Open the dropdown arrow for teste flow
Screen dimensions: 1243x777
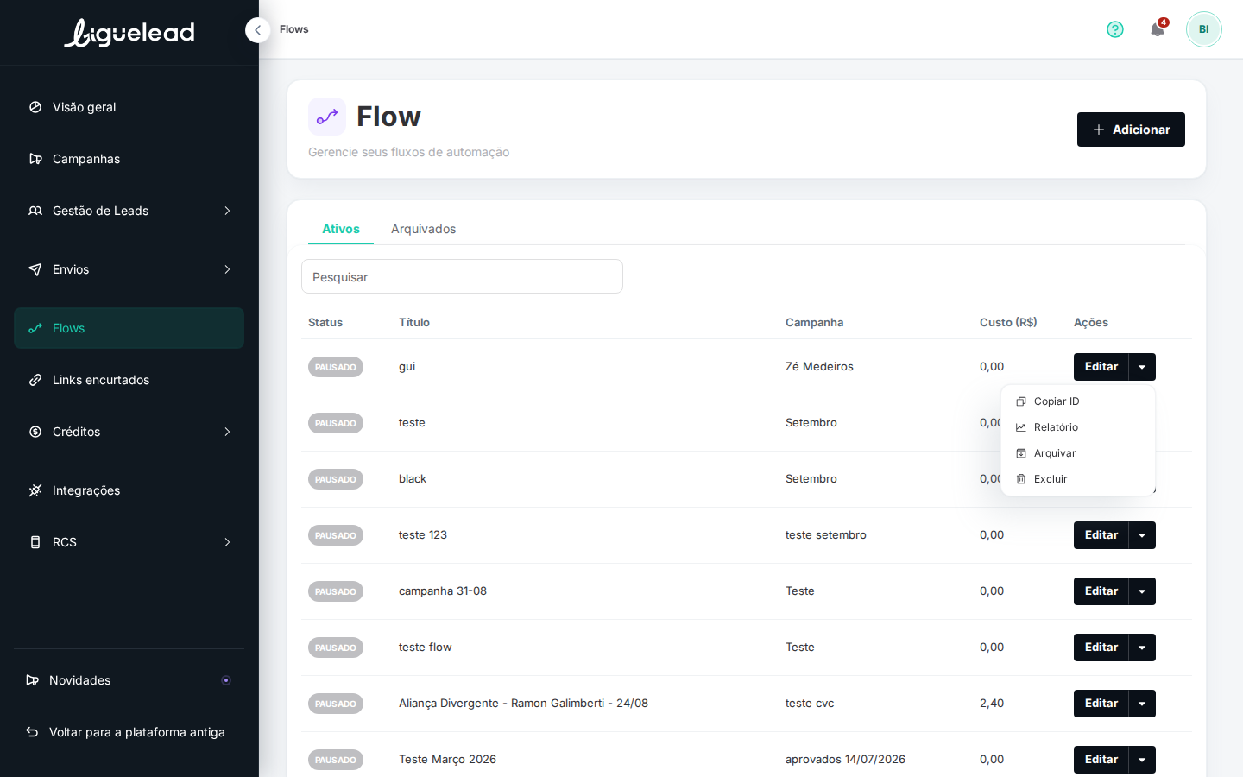pyautogui.click(x=1142, y=647)
